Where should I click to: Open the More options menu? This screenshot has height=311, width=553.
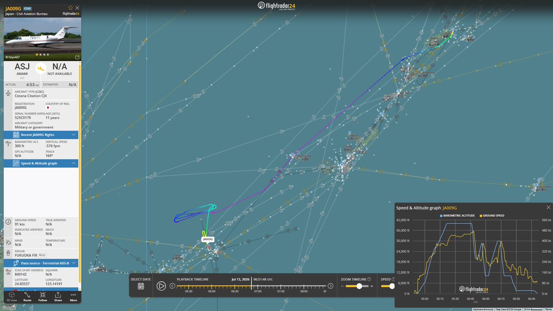coord(73,296)
